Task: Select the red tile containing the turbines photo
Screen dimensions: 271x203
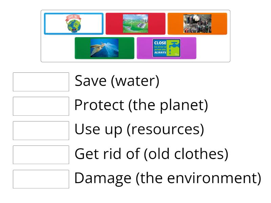Action: 135,24
